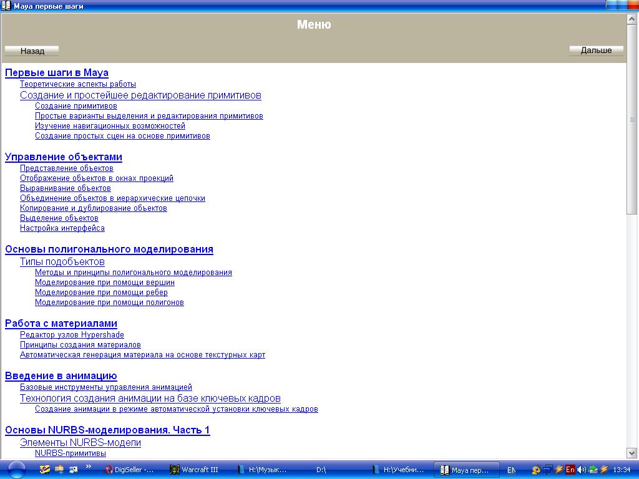Open Моделирование при помощи полигонов
Viewport: 639px width, 479px height.
(x=109, y=302)
